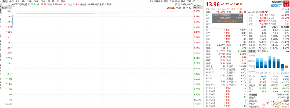The width and height of the screenshot is (290, 108).
Task: Select the 1分 period tab
Action: pyautogui.click(x=17, y=1)
